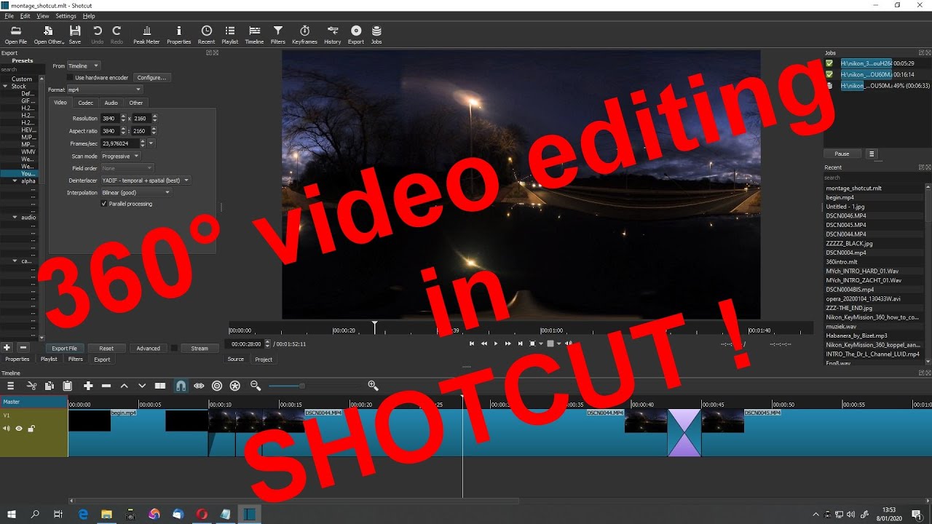Click the Stream button

point(200,348)
